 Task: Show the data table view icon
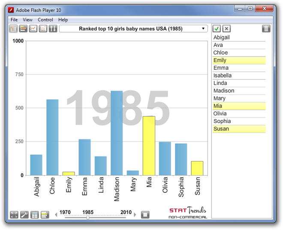[x=34, y=215]
